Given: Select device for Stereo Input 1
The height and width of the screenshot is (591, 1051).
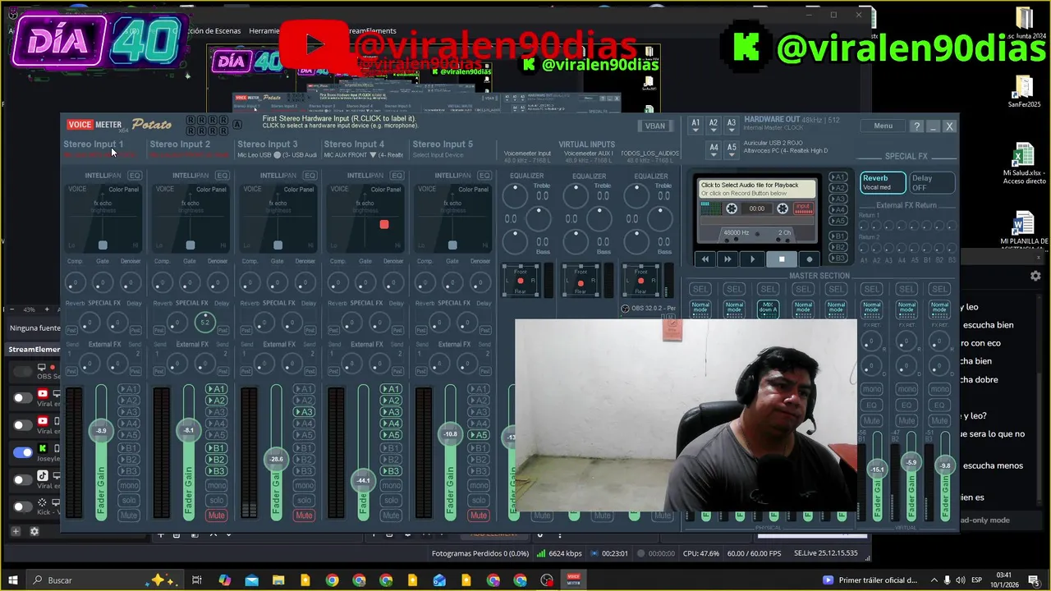Looking at the screenshot, I should [99, 155].
